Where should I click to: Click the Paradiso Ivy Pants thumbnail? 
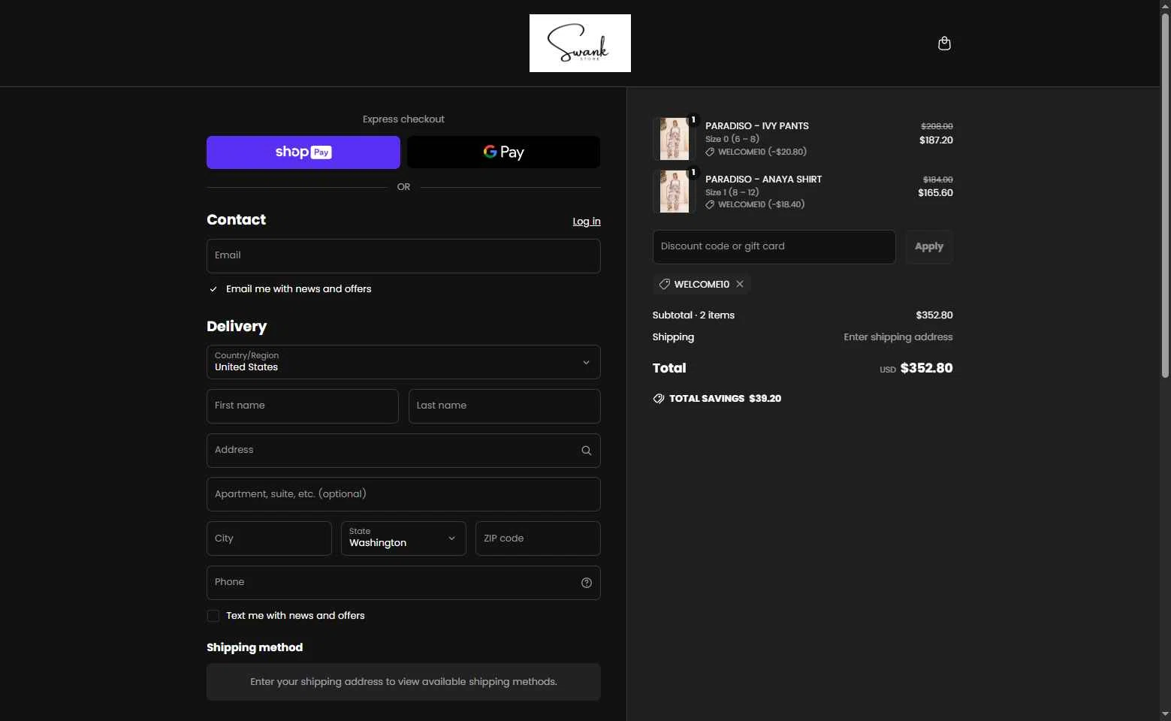point(675,139)
